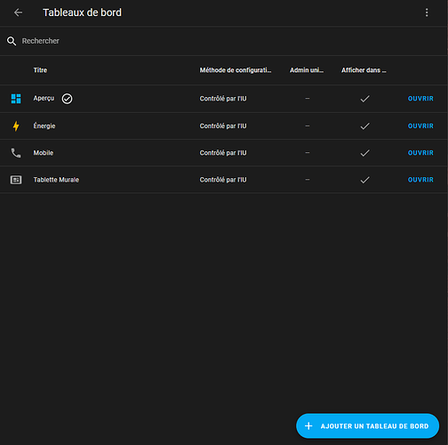Open the Énergie dashboard via OUVRIR
Viewport: 448px width, 445px height.
point(420,125)
